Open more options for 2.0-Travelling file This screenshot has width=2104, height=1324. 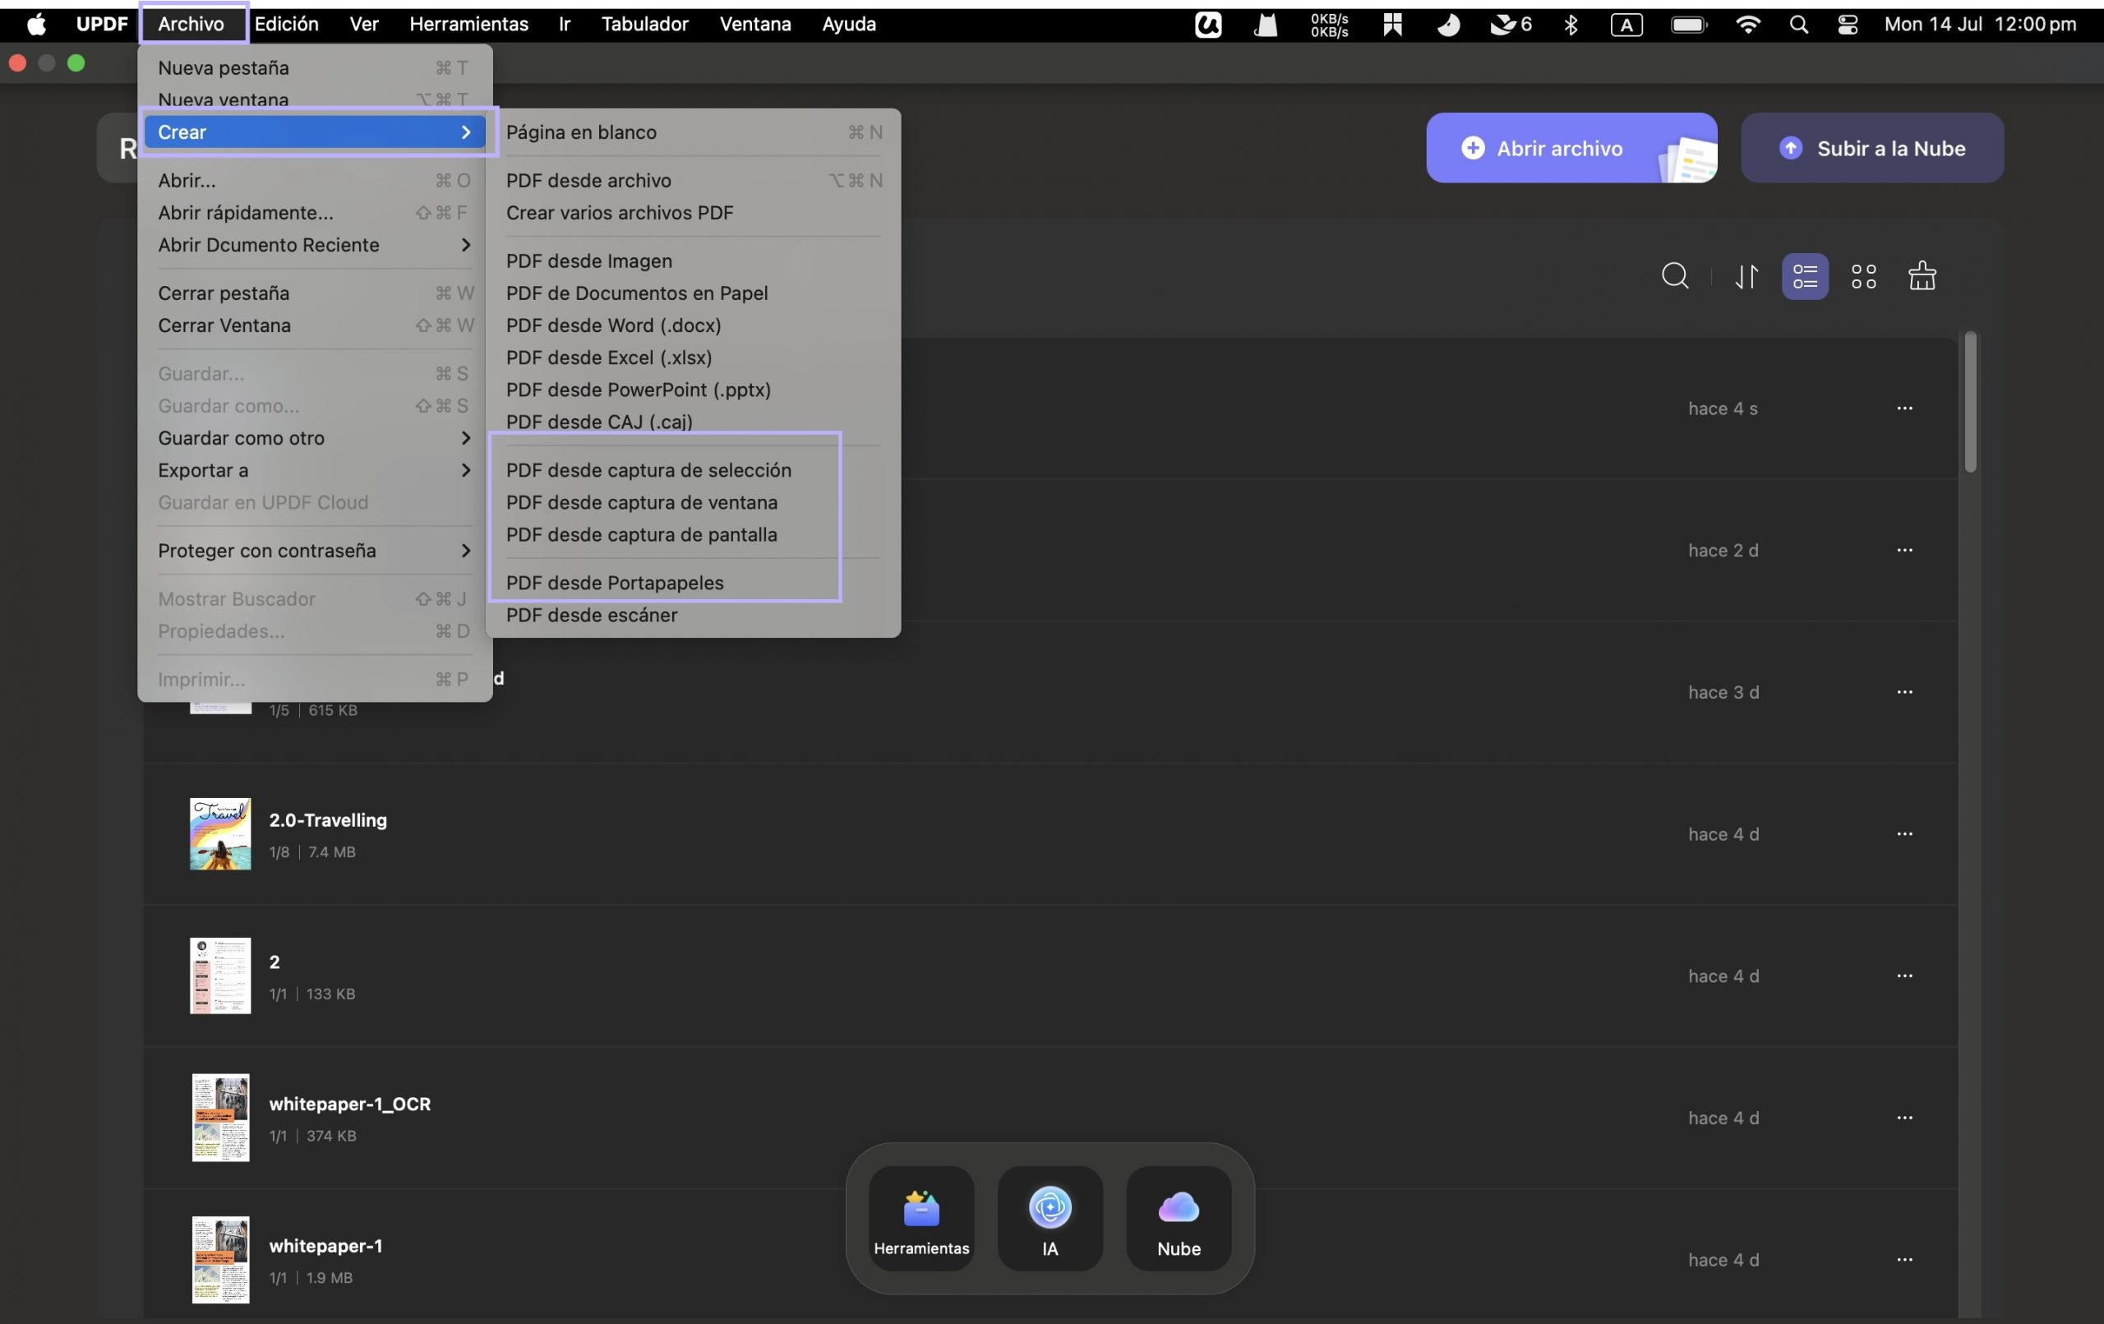[1904, 833]
